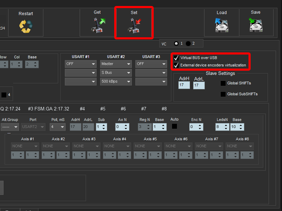The height and width of the screenshot is (211, 282).
Task: Open the Poll, mS dropdown
Action: point(57,127)
